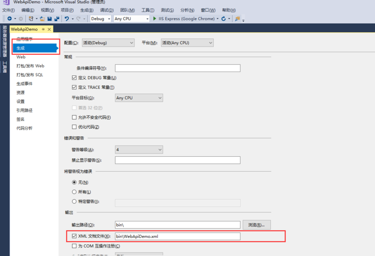Image resolution: width=375 pixels, height=256 pixels.
Task: Open the 项目(P) menu
Action: tap(67, 10)
